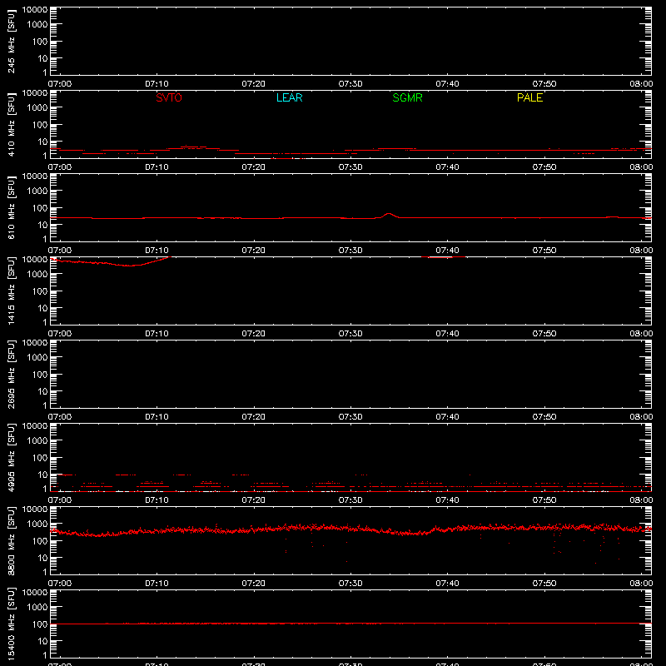666x666 pixels.
Task: Click the 07:10 label under the 245 MHz plot
Action: click(157, 84)
